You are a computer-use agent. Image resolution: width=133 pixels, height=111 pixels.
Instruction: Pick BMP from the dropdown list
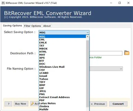[62, 85]
